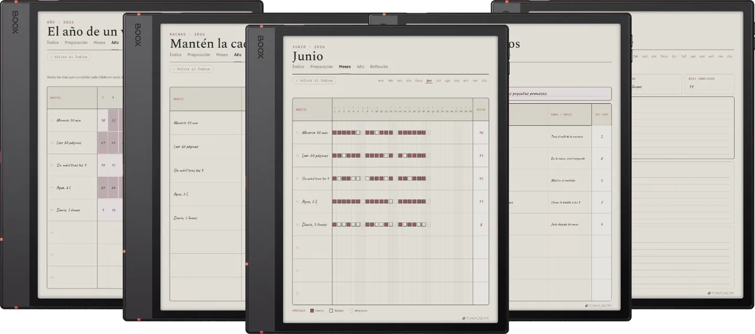This screenshot has width=755, height=334.
Task: Go to month dic on Junio page
Action: click(484, 81)
